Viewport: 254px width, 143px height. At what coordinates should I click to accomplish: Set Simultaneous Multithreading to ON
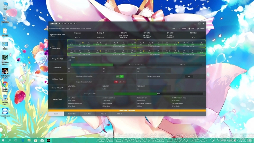(122, 76)
